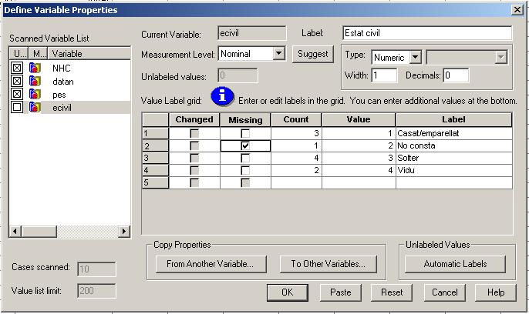Click the Width input field
Image resolution: width=529 pixels, height=314 pixels.
384,75
